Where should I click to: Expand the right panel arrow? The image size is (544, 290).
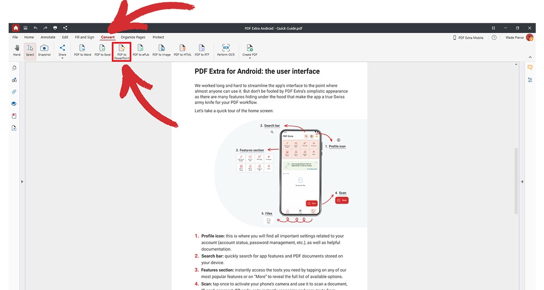[522, 182]
